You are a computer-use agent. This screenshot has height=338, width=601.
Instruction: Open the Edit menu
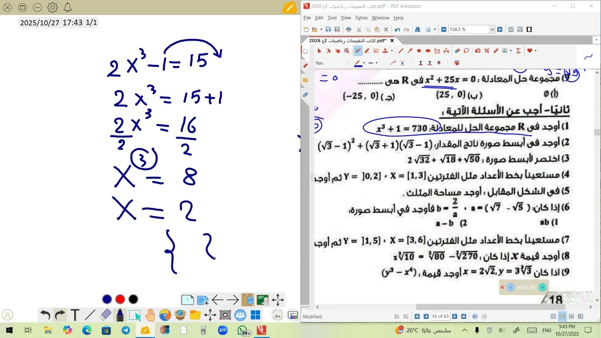(x=319, y=18)
